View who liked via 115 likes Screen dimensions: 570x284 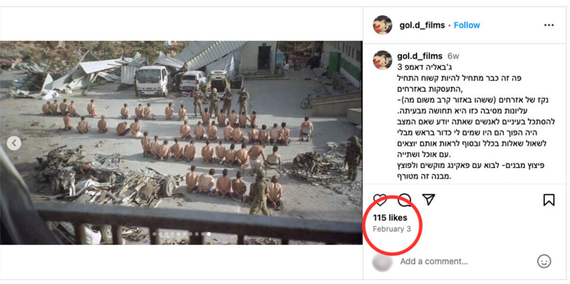click(x=390, y=218)
